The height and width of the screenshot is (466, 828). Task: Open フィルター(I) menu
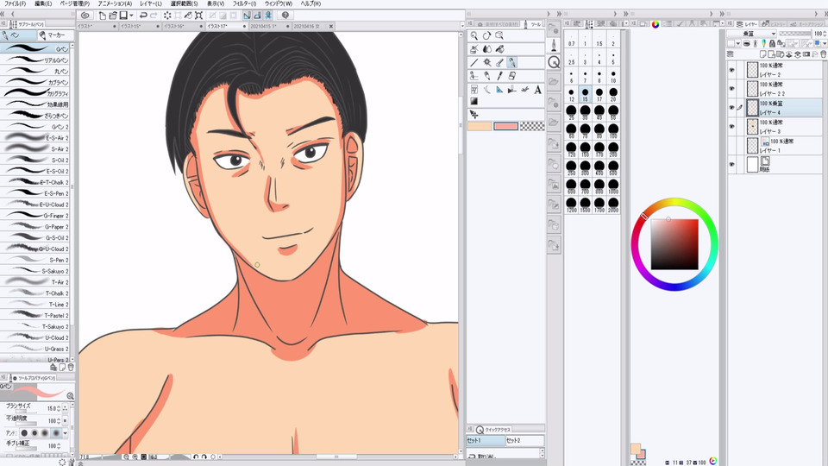(244, 3)
